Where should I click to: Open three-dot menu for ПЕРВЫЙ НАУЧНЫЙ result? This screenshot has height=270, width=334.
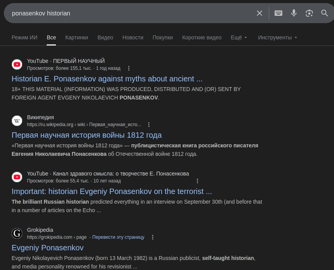129,68
